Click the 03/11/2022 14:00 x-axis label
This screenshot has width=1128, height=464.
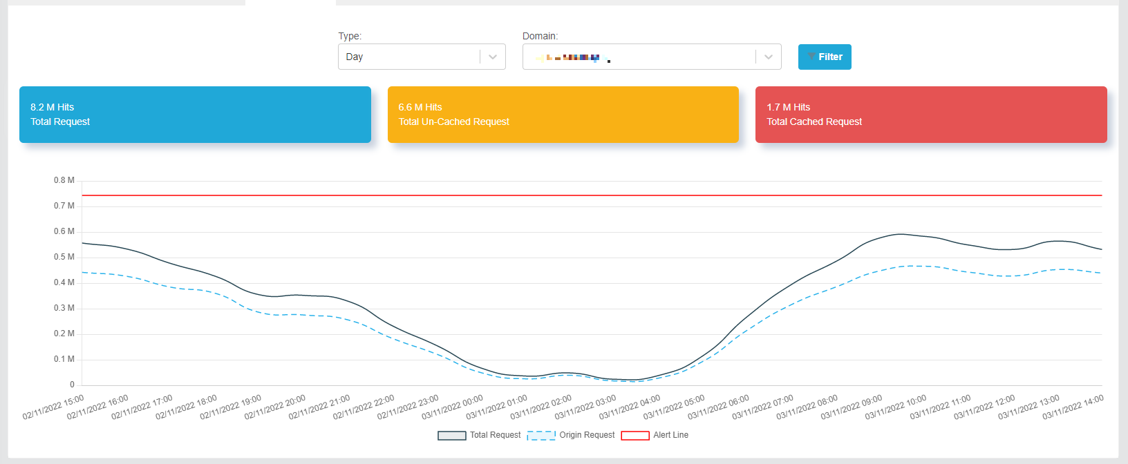[1073, 407]
